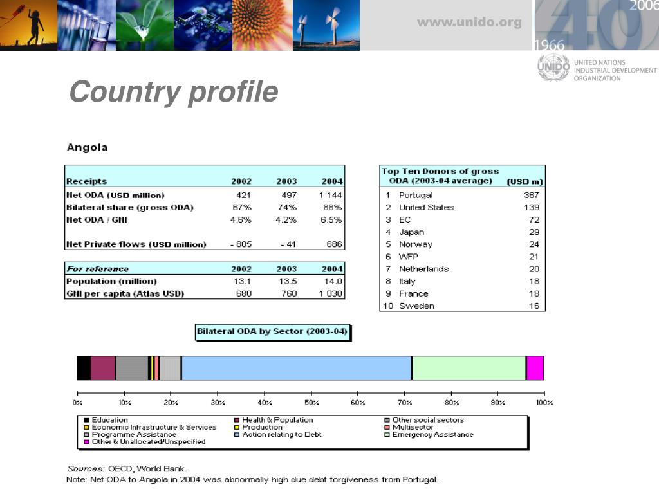659x494 pixels.
Task: Click the Net ODA 2004 value '1 144'
Action: point(330,196)
